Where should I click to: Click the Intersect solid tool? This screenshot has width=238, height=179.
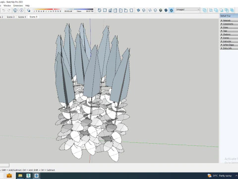click(211, 10)
